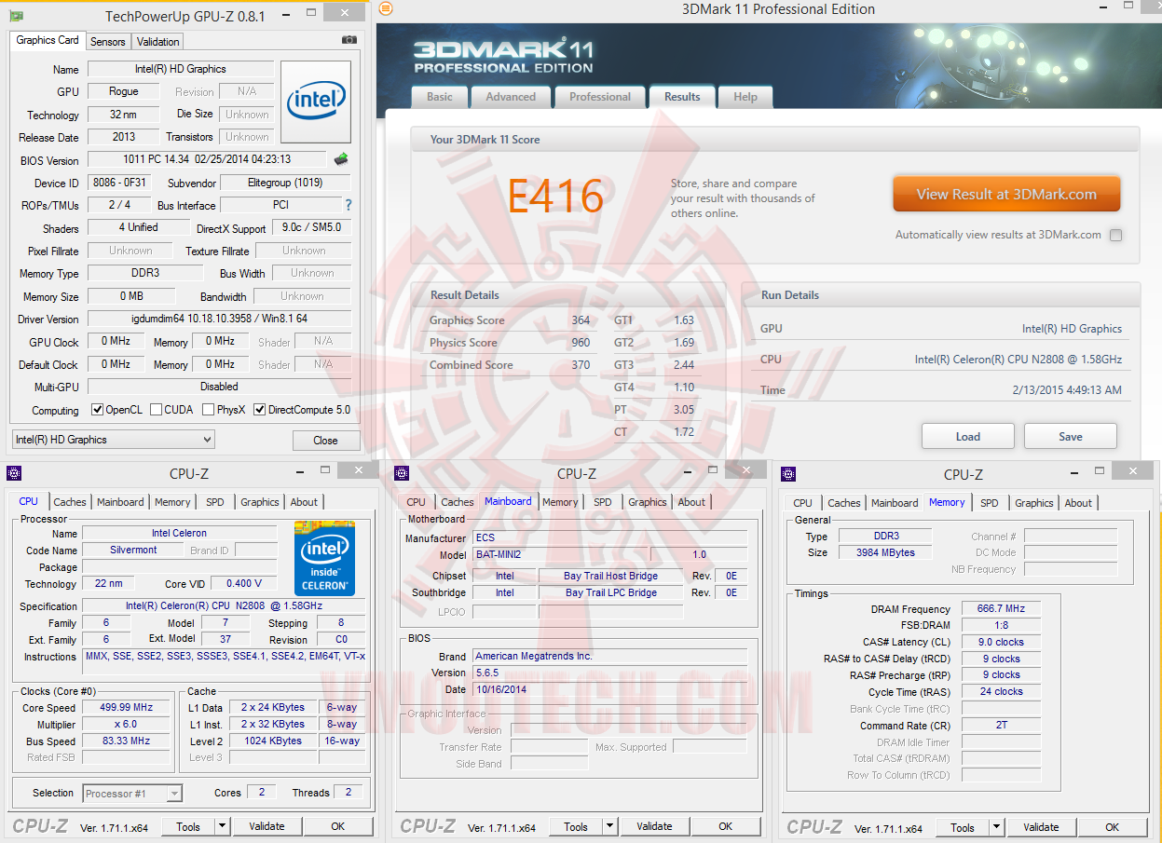Click the Memory CPU-Z window title icon
This screenshot has width=1162, height=843.
tap(788, 473)
